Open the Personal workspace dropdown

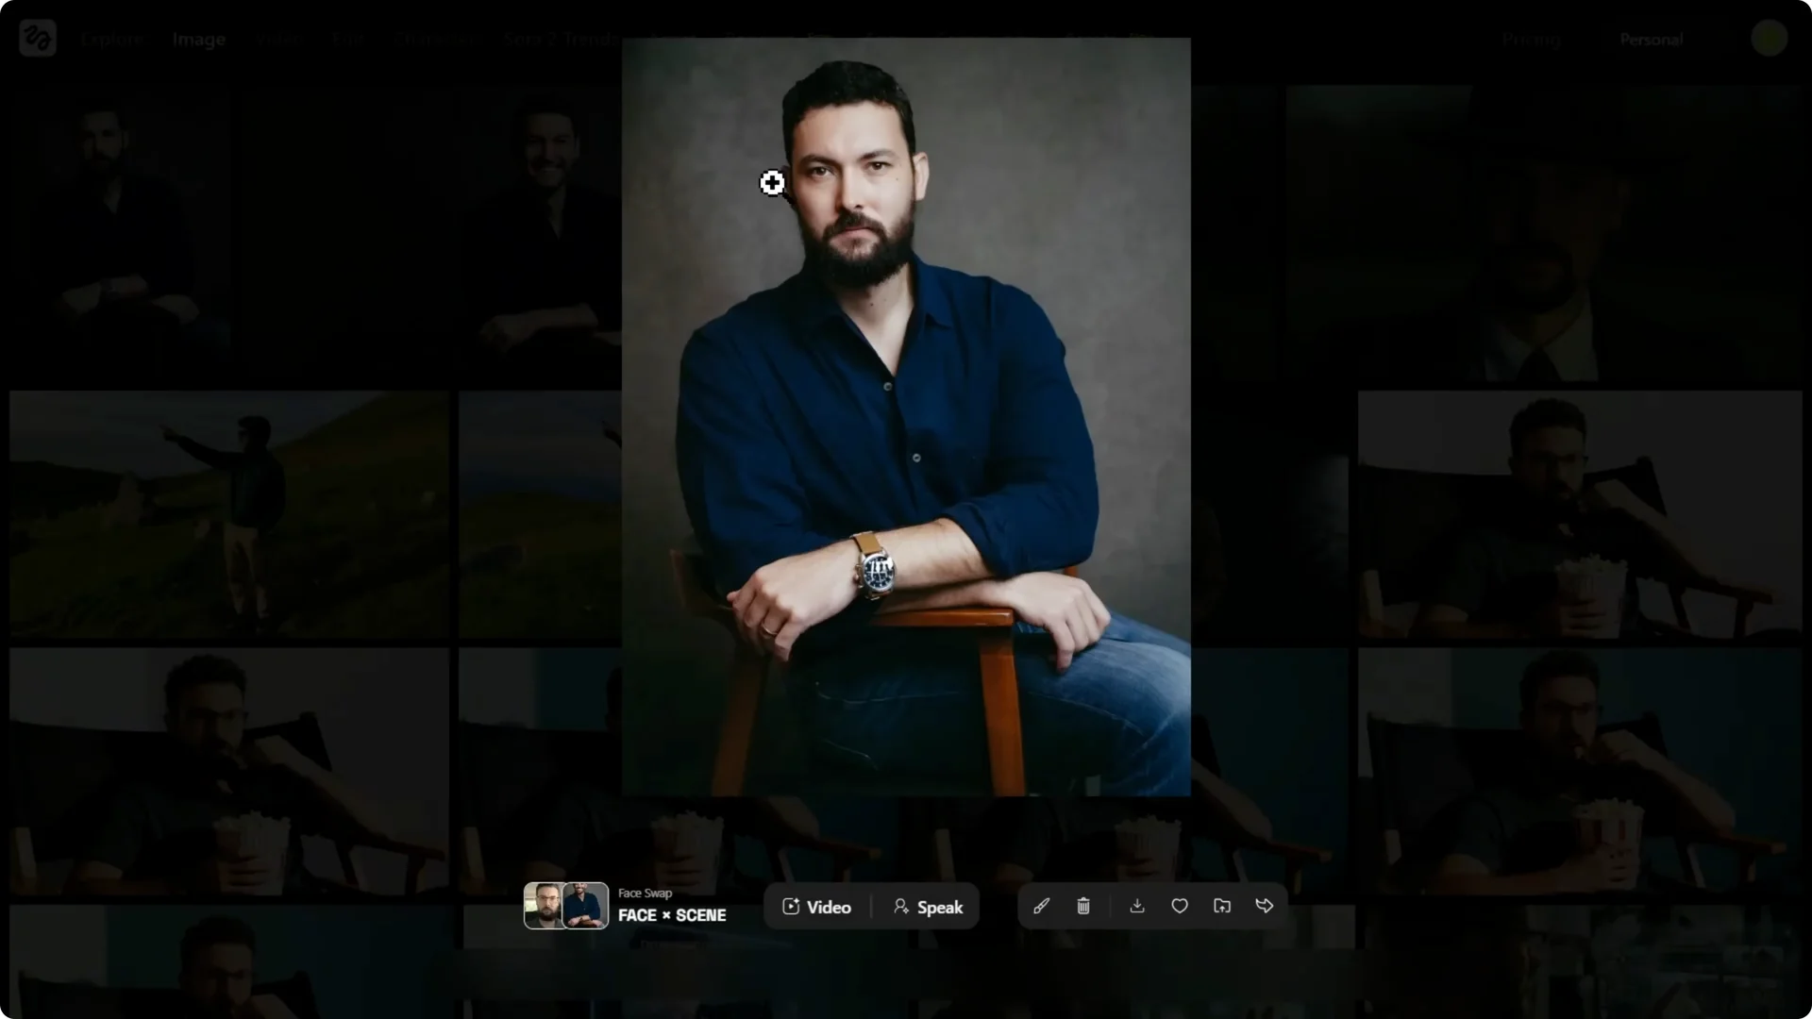[x=1651, y=40]
